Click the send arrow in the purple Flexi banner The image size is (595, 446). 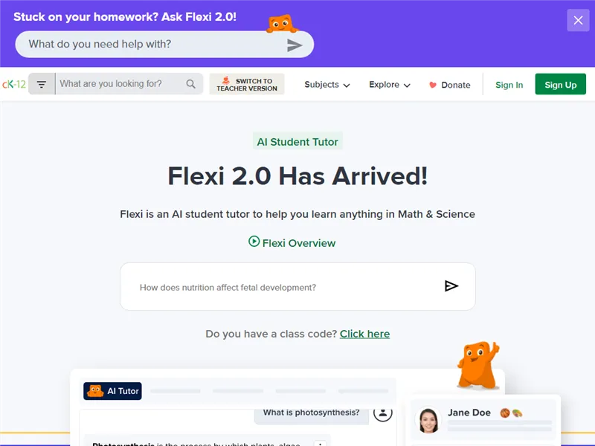[x=295, y=45]
